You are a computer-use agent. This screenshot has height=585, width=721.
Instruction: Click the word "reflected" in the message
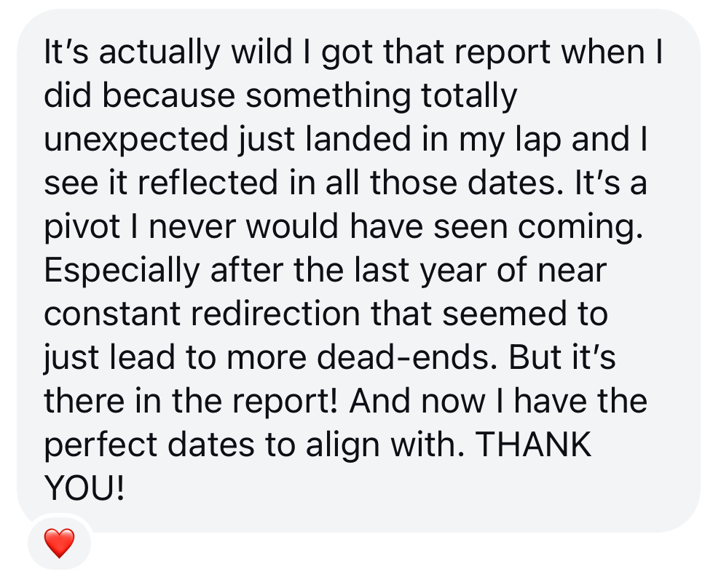[x=208, y=183]
